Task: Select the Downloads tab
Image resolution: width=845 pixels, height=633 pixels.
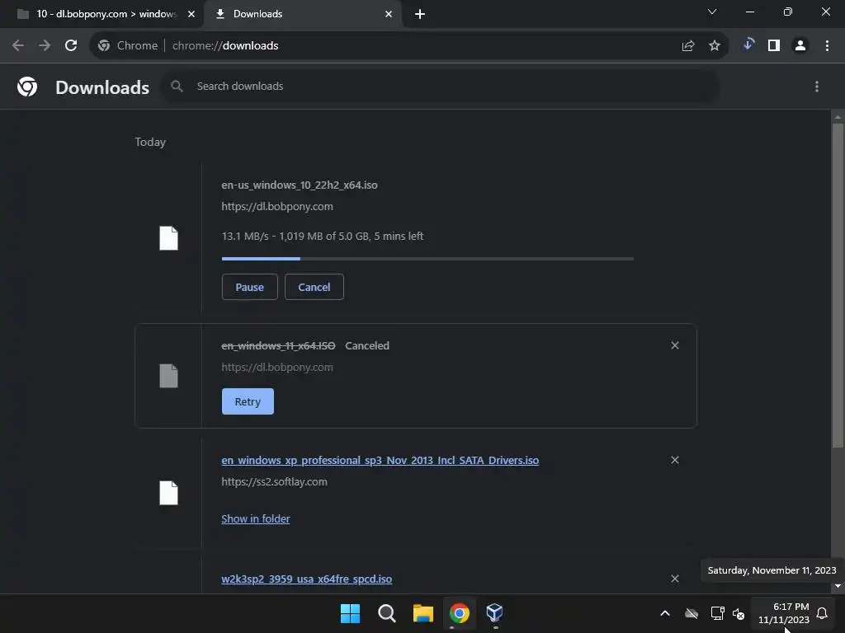Action: click(304, 14)
